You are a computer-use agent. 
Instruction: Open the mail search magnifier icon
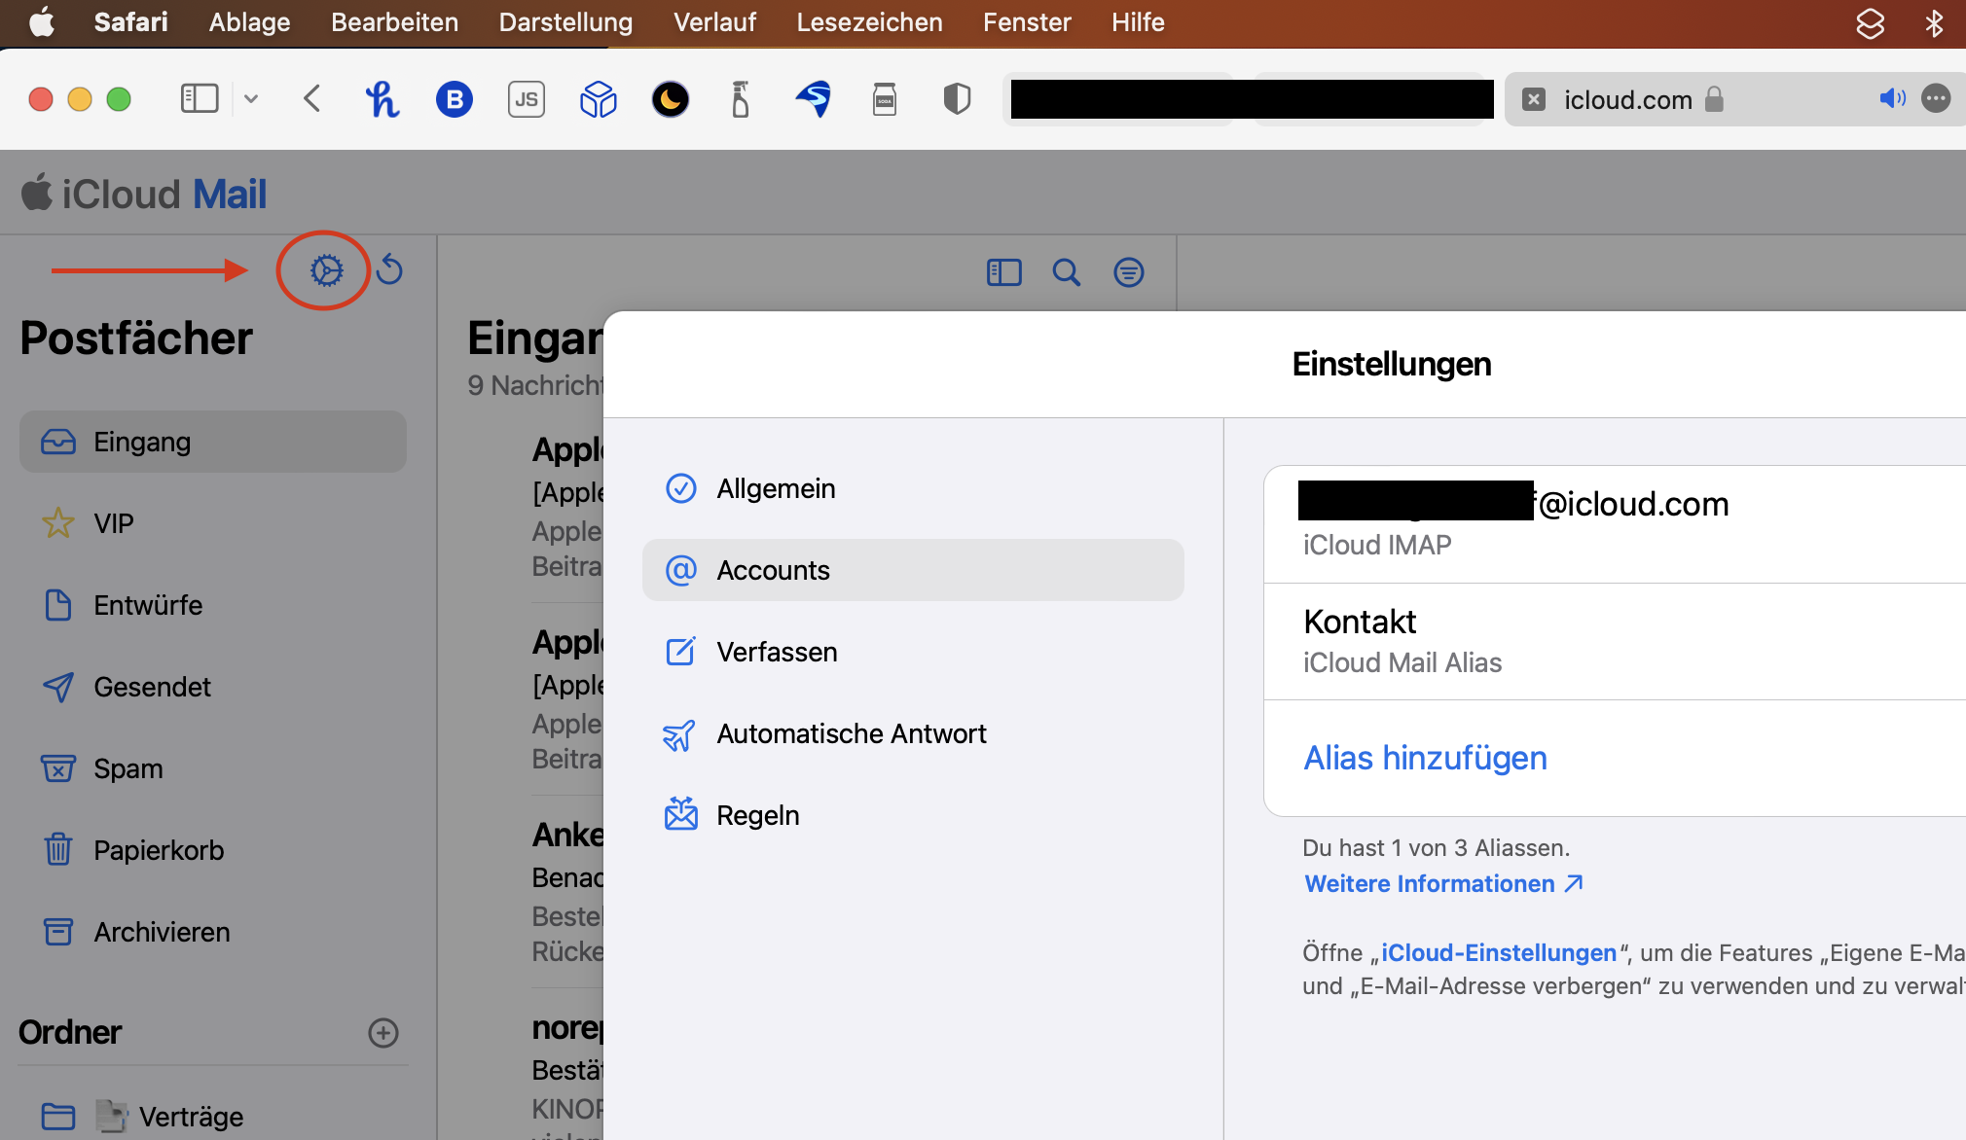pos(1066,272)
